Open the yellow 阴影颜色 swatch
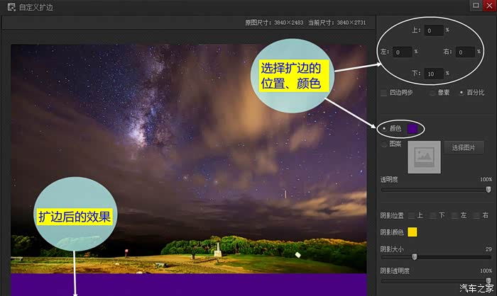 pyautogui.click(x=412, y=232)
